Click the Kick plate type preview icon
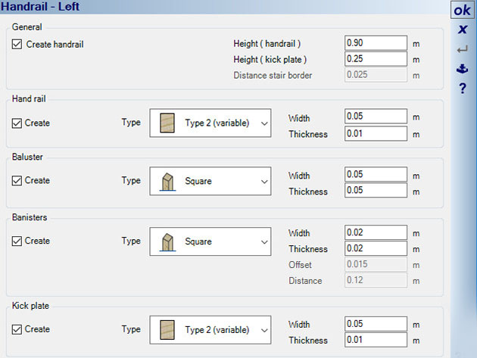This screenshot has height=358, width=477. (x=168, y=330)
